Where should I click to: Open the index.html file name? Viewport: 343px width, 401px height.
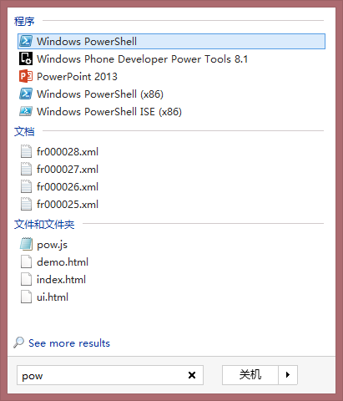(x=61, y=280)
